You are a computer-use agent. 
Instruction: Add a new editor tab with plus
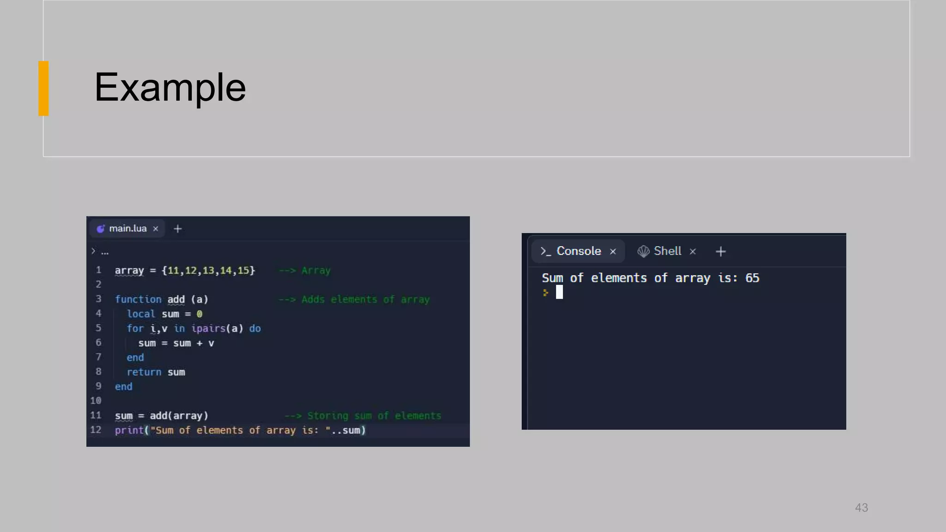(x=178, y=229)
